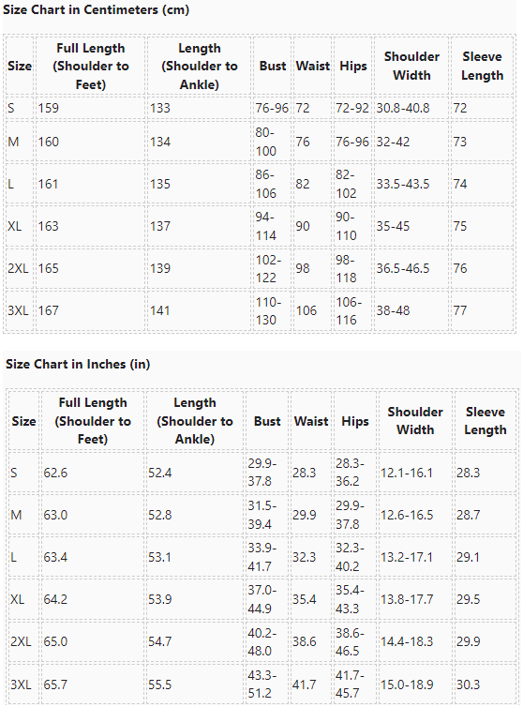Click the 'Shoulder Width' header in the cm table
Image resolution: width=523 pixels, height=707 pixels.
pos(411,67)
